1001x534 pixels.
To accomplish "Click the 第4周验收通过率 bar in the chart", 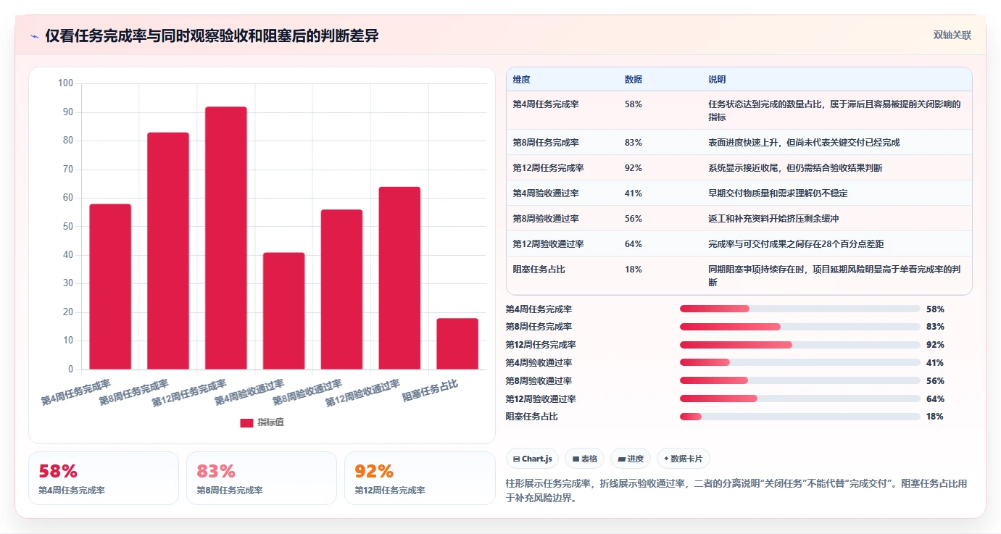I will click(x=284, y=311).
